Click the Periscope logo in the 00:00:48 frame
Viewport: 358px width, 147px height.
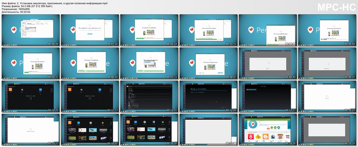tap(14, 30)
